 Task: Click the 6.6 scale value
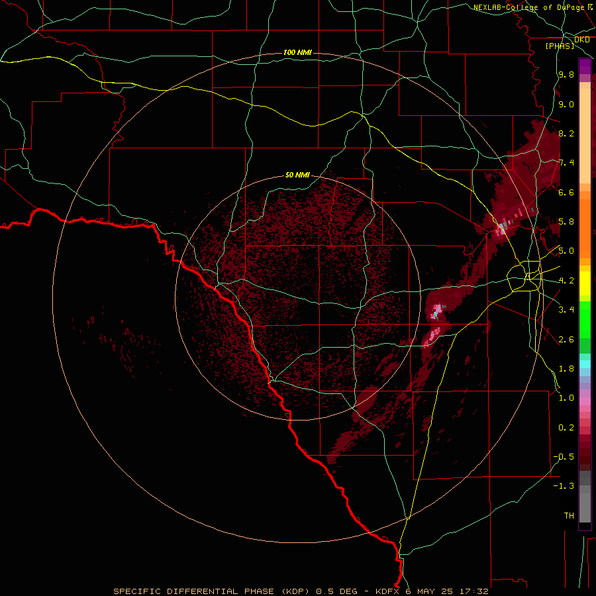pyautogui.click(x=566, y=192)
